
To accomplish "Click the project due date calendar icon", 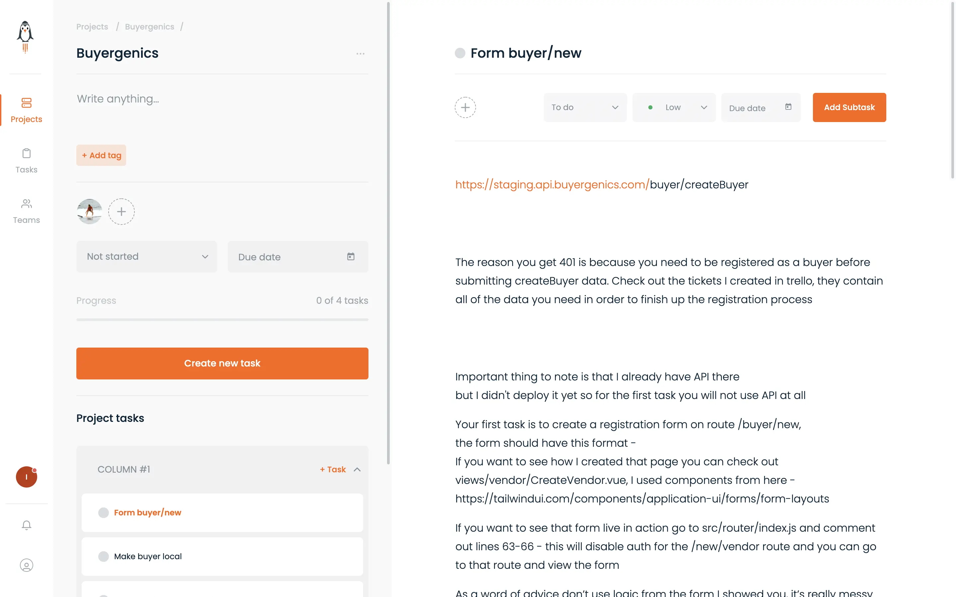I will 351,257.
